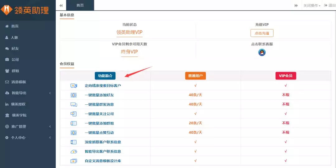The width and height of the screenshot is (336, 168).
Task: Select the 人脉 person icon
Action: pos(7,38)
